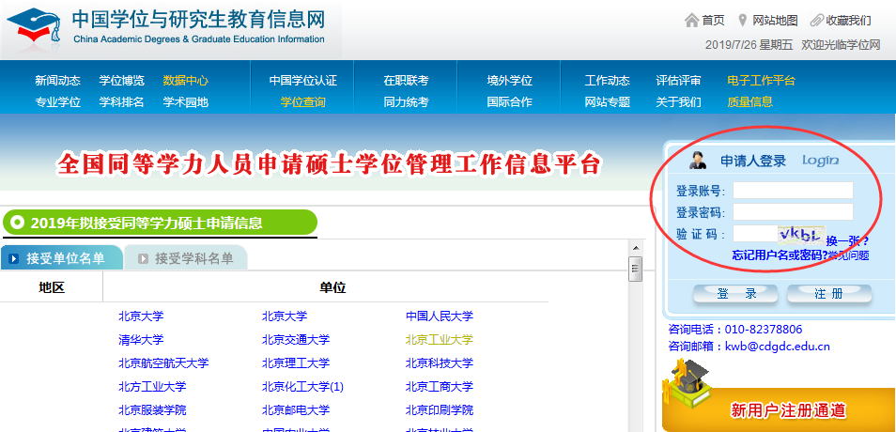Click the 单位 column header
This screenshot has width=896, height=432.
(x=332, y=286)
